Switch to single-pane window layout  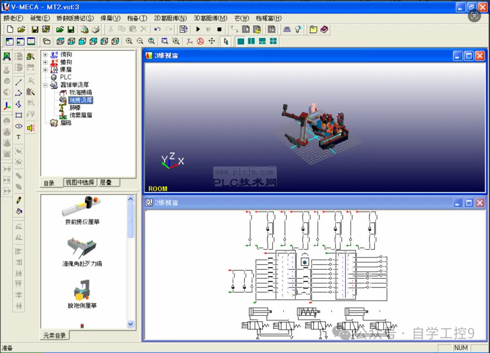click(x=240, y=41)
